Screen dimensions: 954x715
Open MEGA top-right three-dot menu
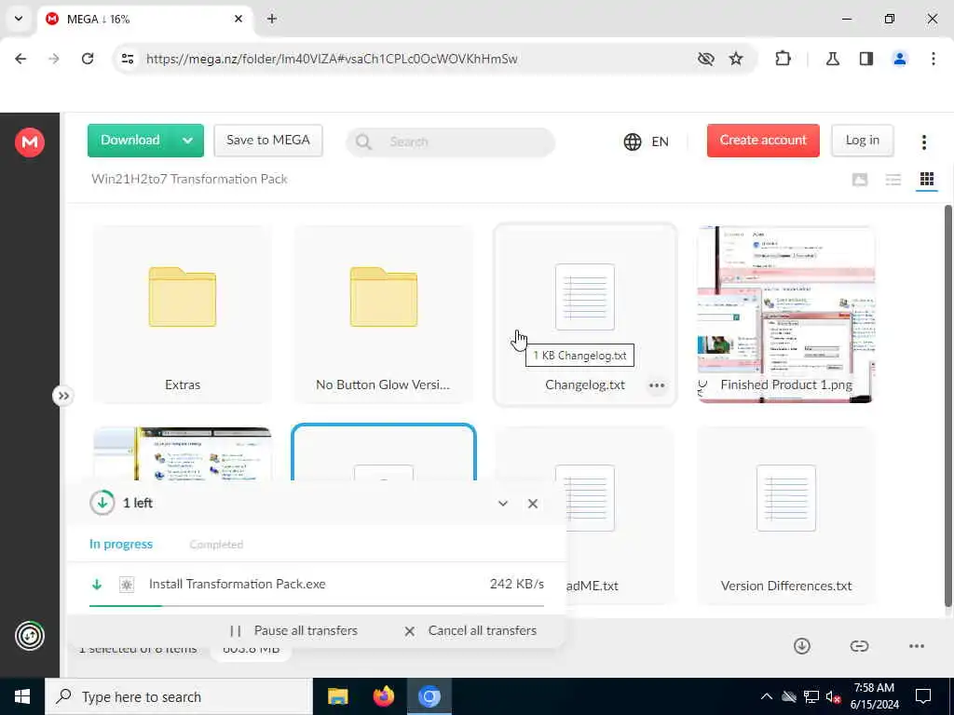click(923, 142)
